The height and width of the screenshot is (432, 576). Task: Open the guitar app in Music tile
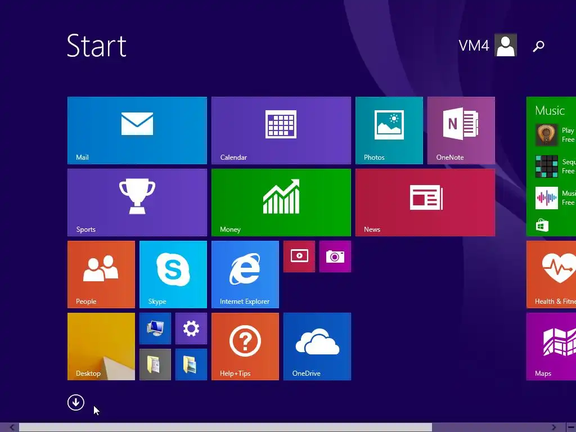546,135
